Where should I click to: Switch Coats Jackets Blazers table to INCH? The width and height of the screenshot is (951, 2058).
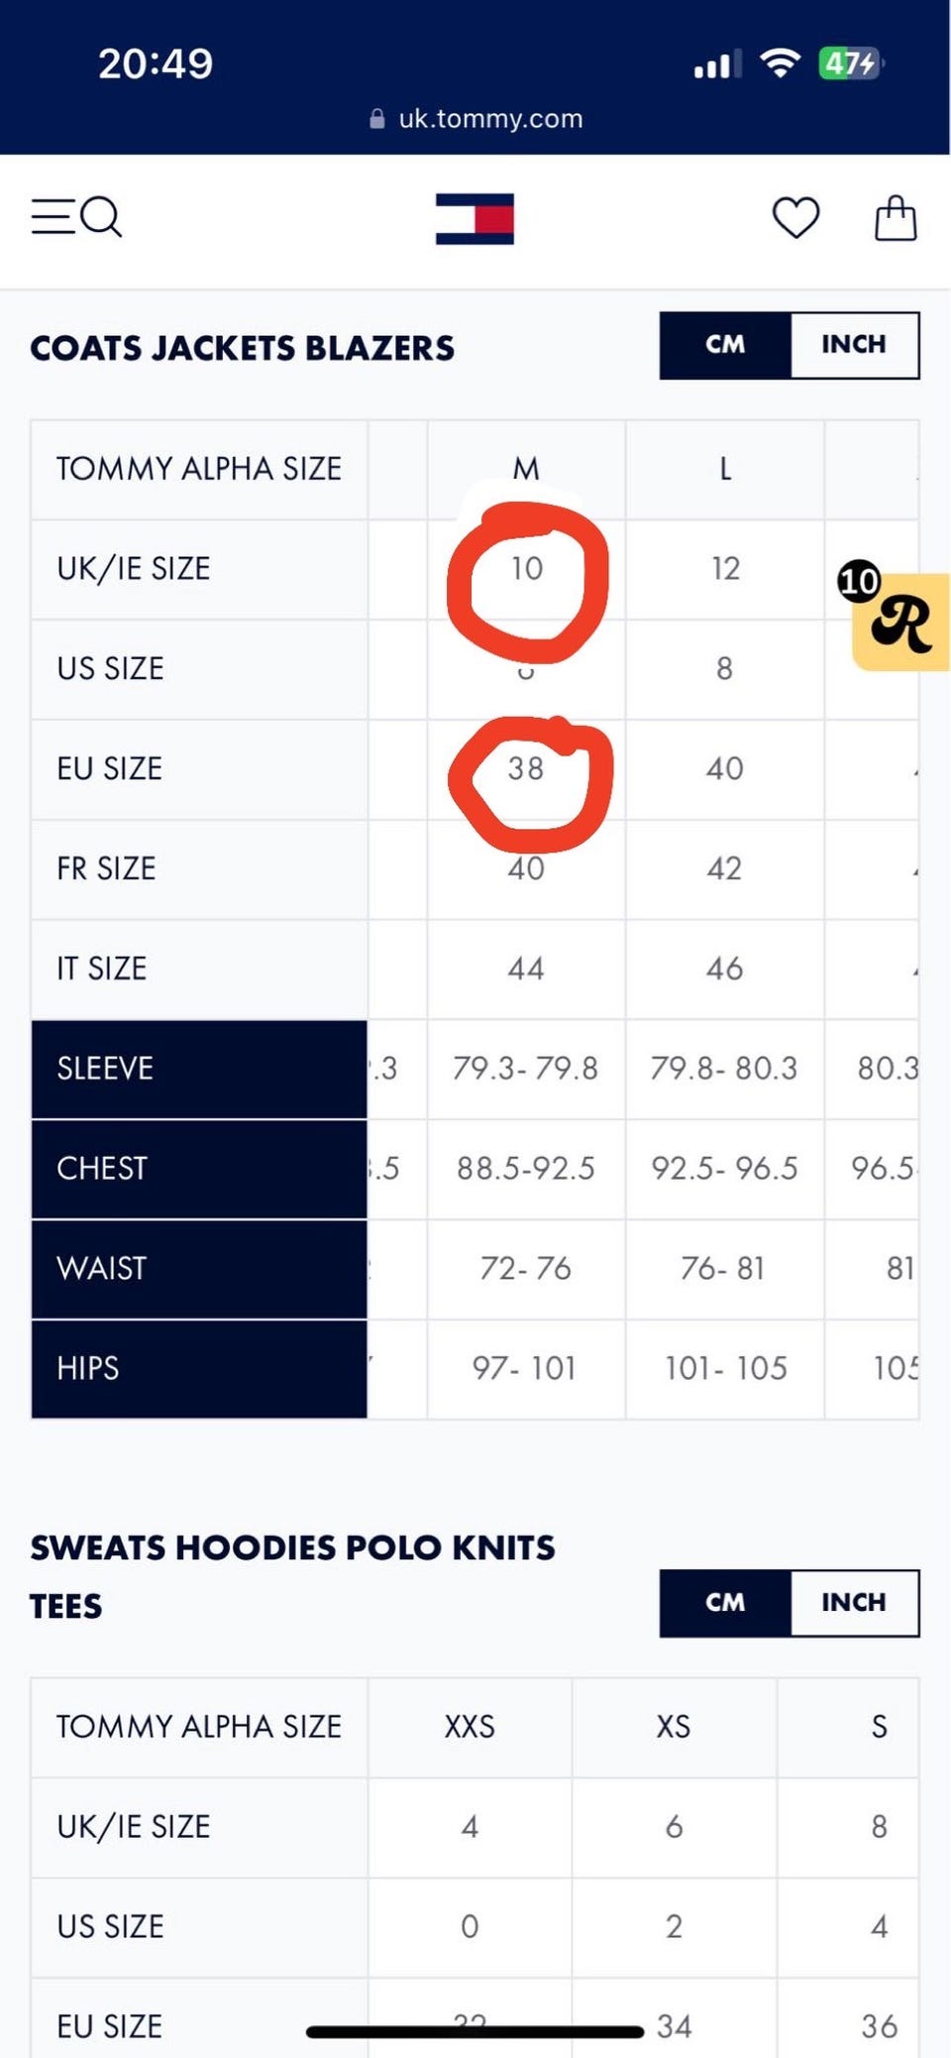(853, 345)
